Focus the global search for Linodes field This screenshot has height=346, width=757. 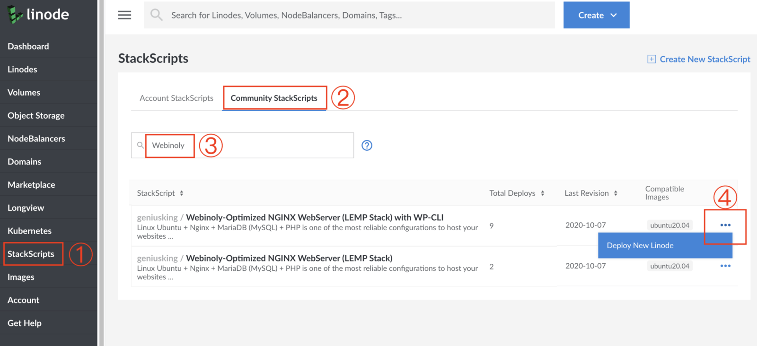(349, 15)
